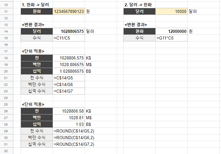Click heading '1. 한화 -> 달러'
This screenshot has height=154, width=221.
click(36, 5)
